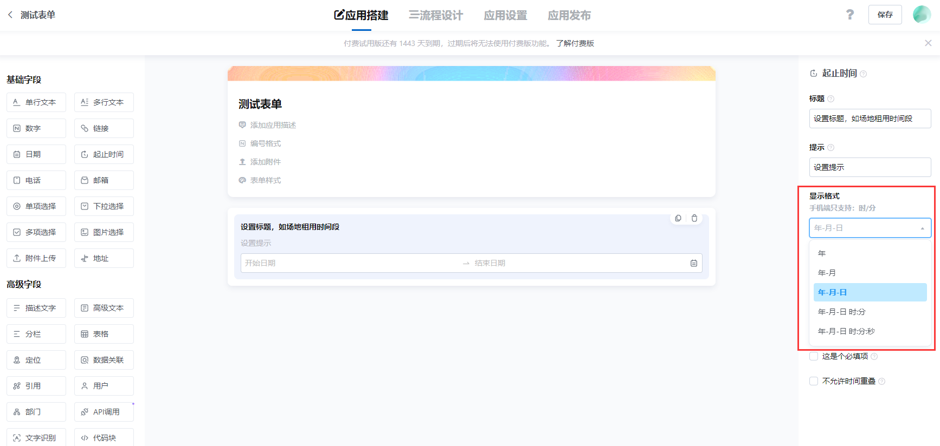This screenshot has width=940, height=446.
Task: Add a 链接 field
Action: tap(104, 128)
